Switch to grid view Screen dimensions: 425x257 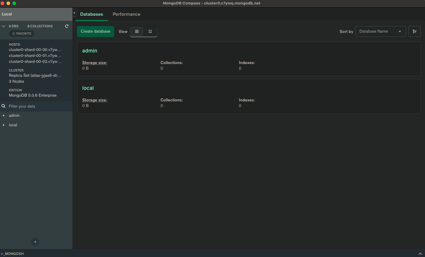[x=150, y=31]
